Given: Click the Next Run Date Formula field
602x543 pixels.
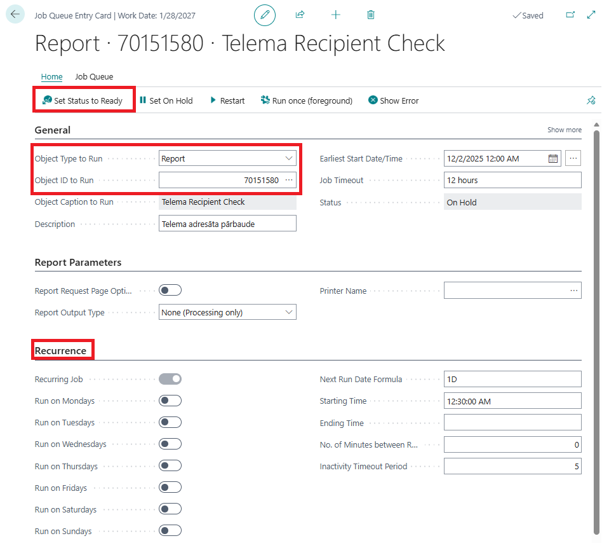Looking at the screenshot, I should coord(512,379).
